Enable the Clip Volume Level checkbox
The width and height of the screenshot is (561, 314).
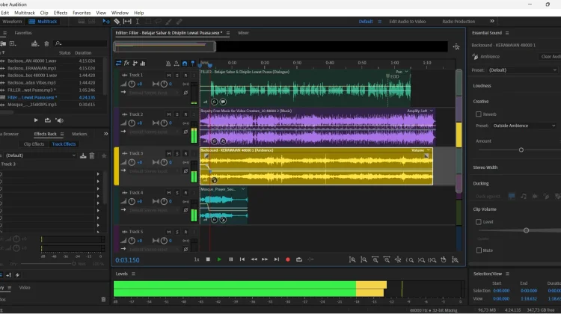479,222
